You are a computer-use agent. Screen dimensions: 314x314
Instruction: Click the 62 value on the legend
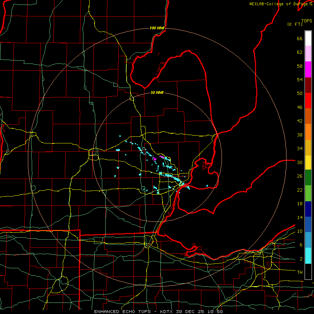click(300, 52)
